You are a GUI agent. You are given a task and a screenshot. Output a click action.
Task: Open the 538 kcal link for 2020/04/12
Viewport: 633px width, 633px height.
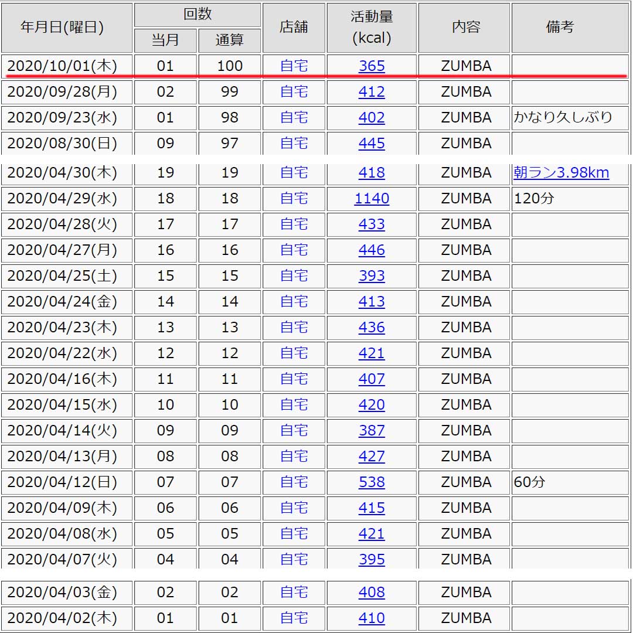(372, 482)
